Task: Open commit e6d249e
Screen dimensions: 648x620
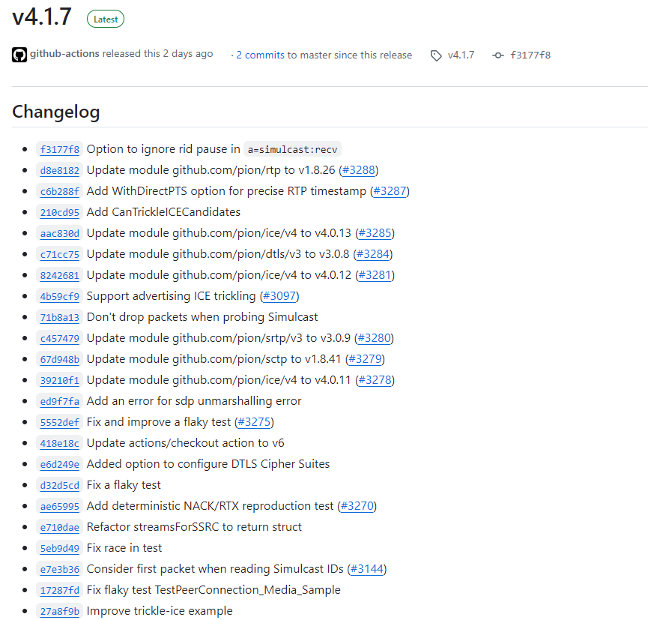Action: click(59, 465)
